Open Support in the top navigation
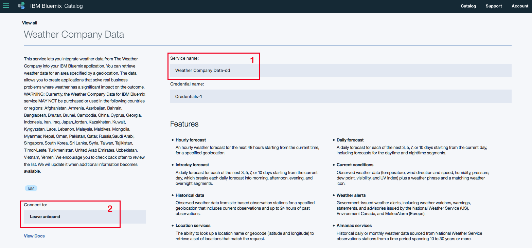This screenshot has width=532, height=248. pos(494,6)
